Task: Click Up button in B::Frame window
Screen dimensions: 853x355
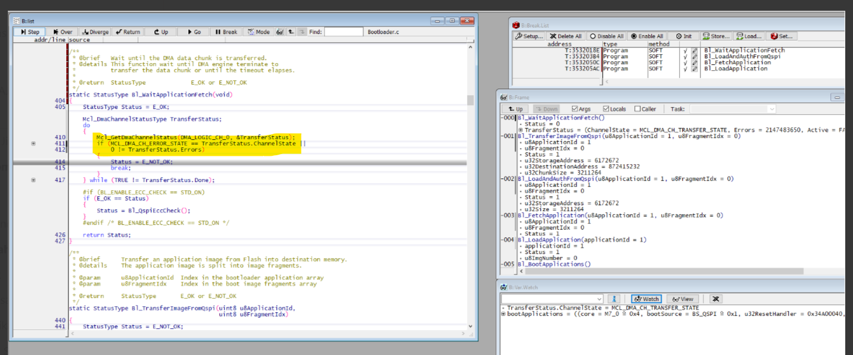Action: click(516, 109)
